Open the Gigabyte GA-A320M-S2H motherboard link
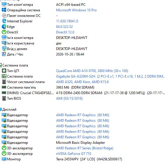The height and width of the screenshot is (163, 165). click(x=110, y=76)
